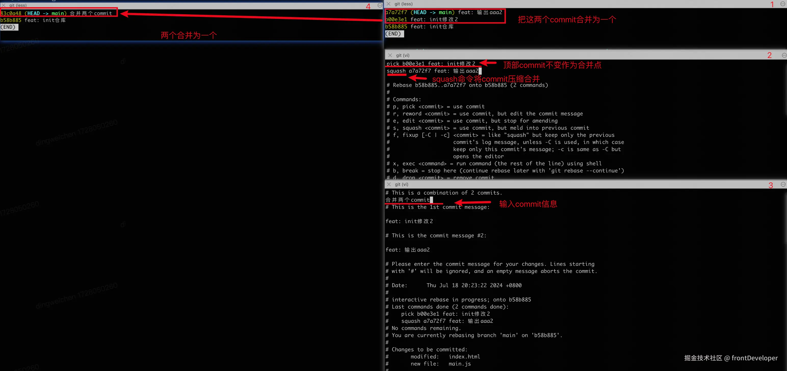
Task: Close the git (vi) pane numbered 2
Action: pyautogui.click(x=390, y=55)
